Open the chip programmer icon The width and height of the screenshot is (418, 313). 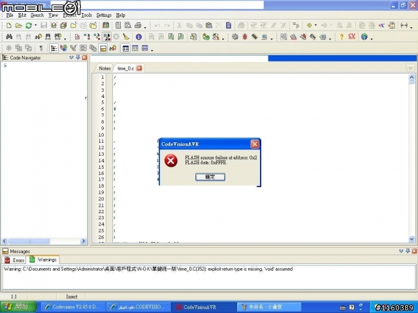tap(255, 37)
